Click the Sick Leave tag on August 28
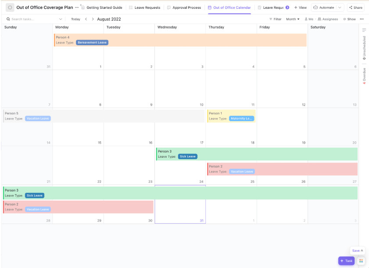The height and width of the screenshot is (268, 369). [35, 196]
